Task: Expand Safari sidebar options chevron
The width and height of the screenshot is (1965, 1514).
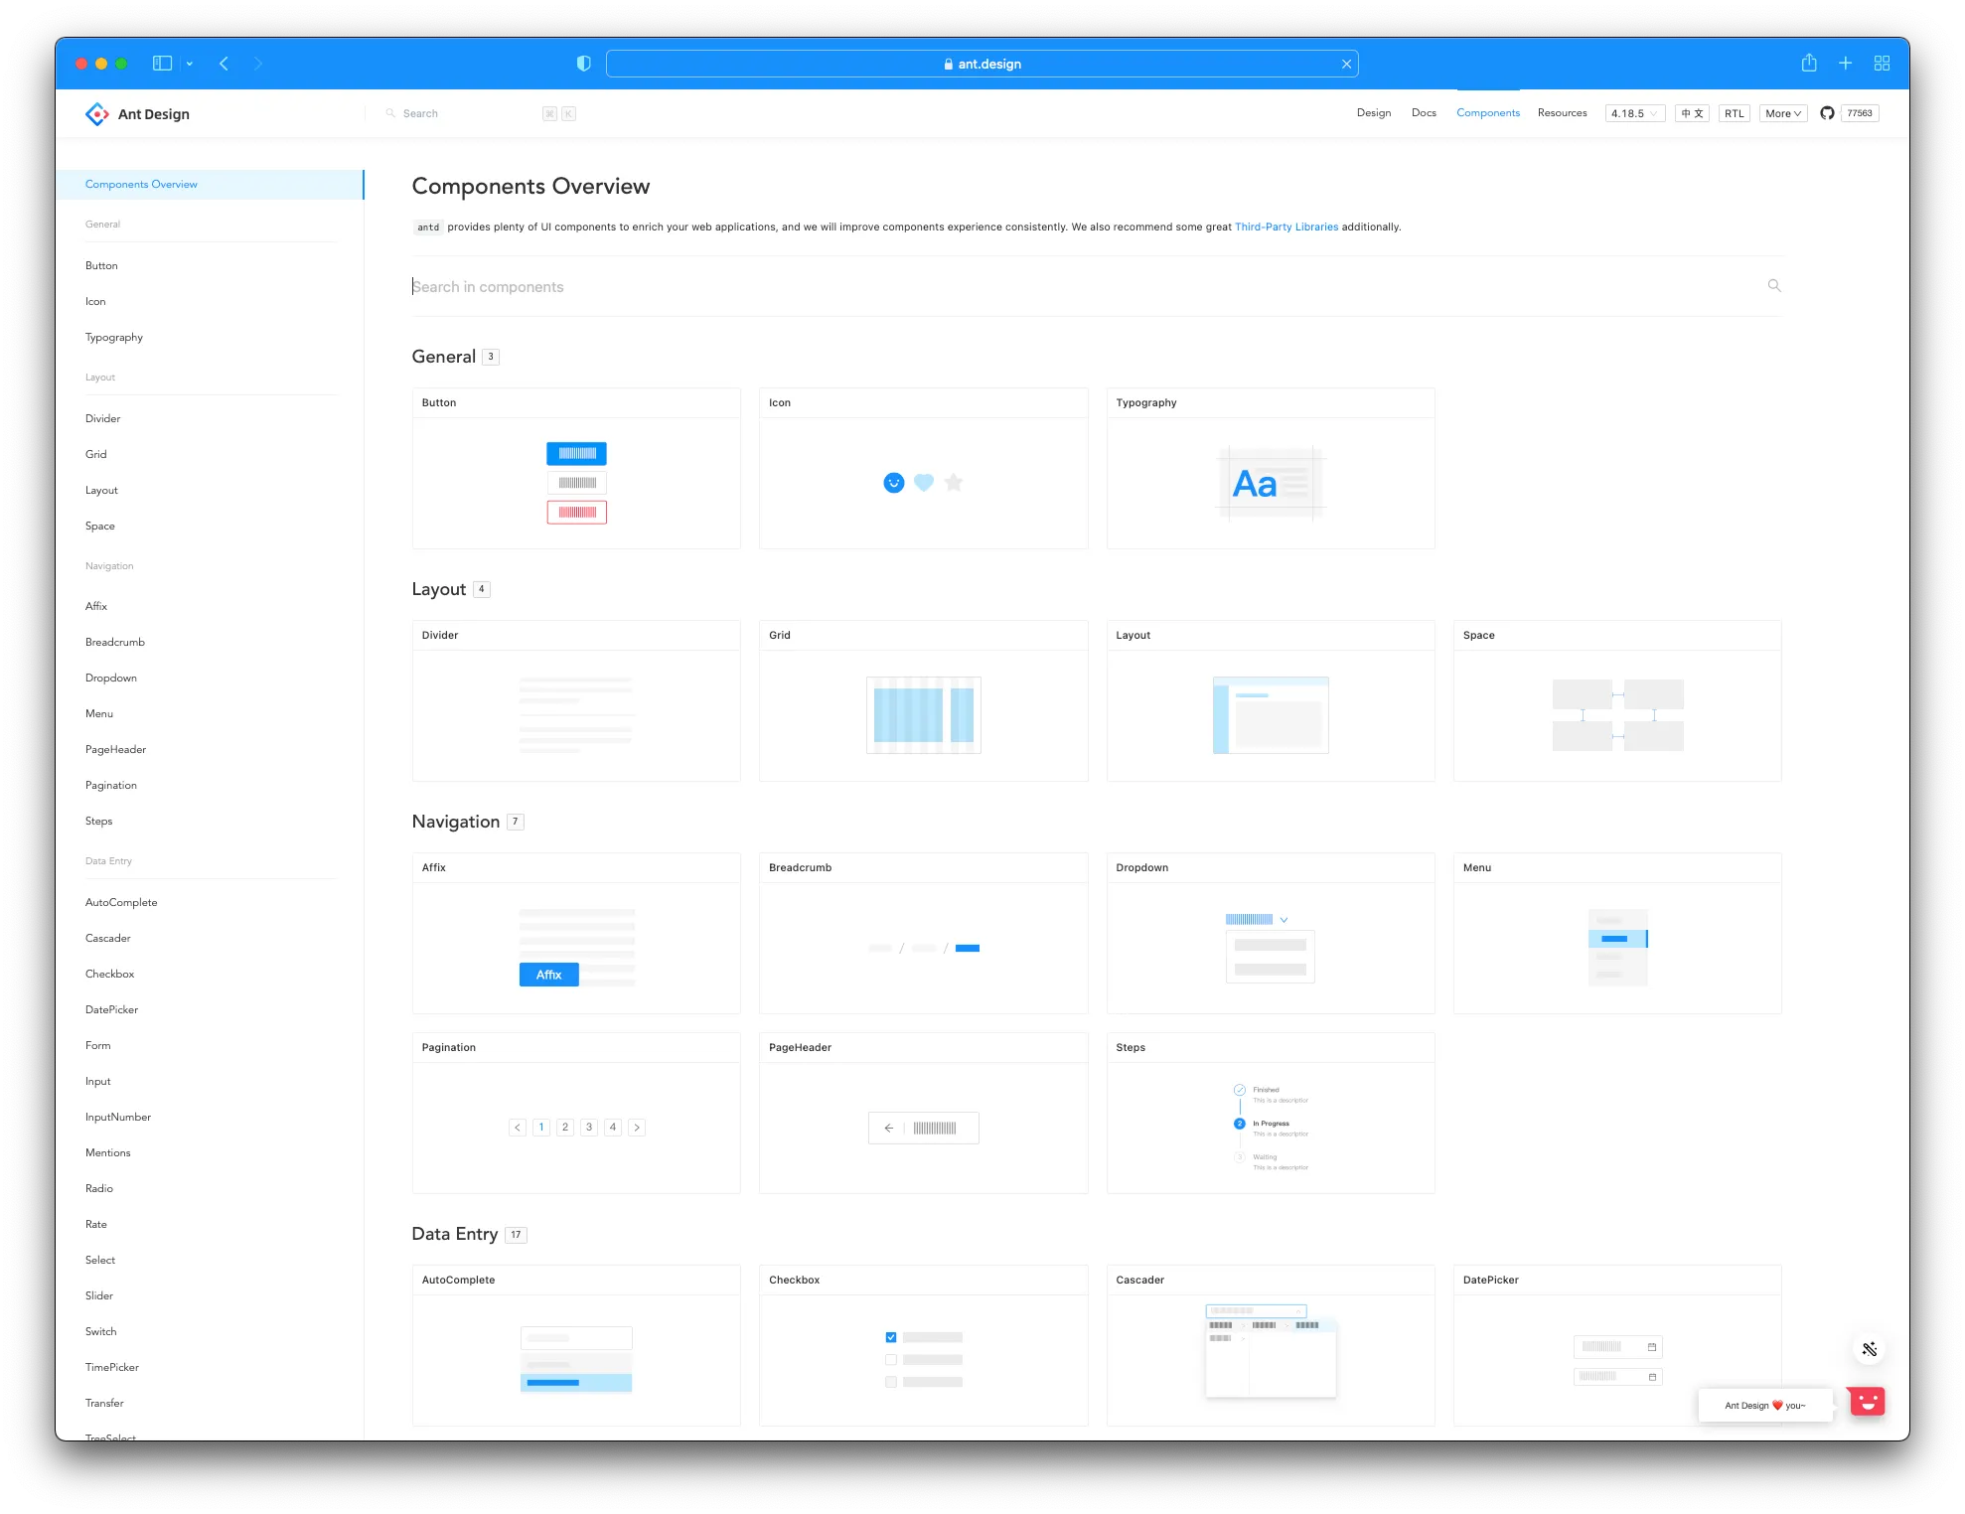Action: [190, 64]
